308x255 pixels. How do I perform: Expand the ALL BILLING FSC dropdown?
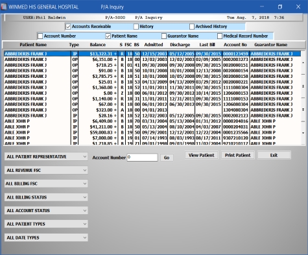click(46, 184)
